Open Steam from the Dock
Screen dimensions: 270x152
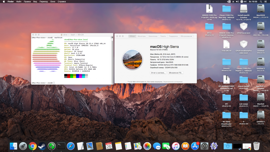pos(42,146)
